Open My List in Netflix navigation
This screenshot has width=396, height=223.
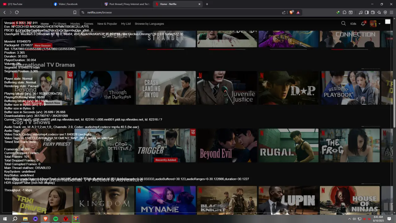(126, 24)
